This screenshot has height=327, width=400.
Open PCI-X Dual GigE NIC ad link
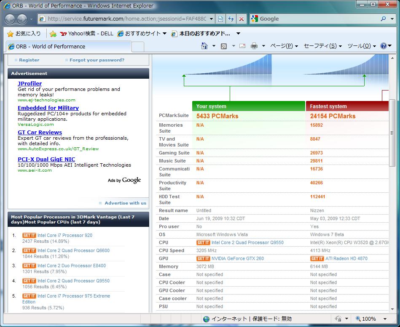[46, 159]
